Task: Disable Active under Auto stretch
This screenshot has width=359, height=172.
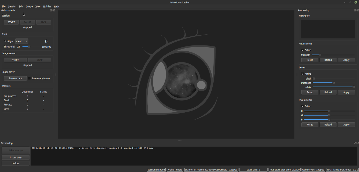Action: tap(302, 50)
